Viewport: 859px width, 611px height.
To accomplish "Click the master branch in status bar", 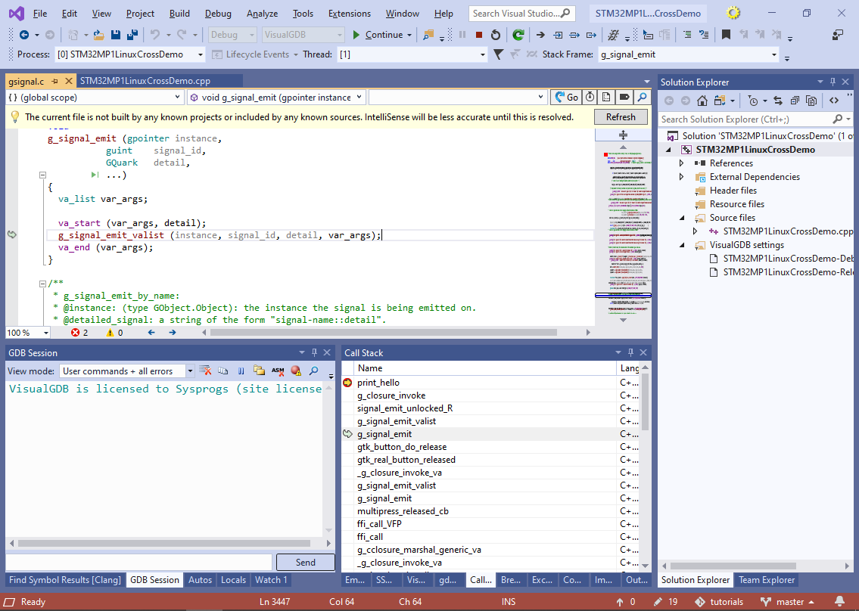I will point(787,602).
